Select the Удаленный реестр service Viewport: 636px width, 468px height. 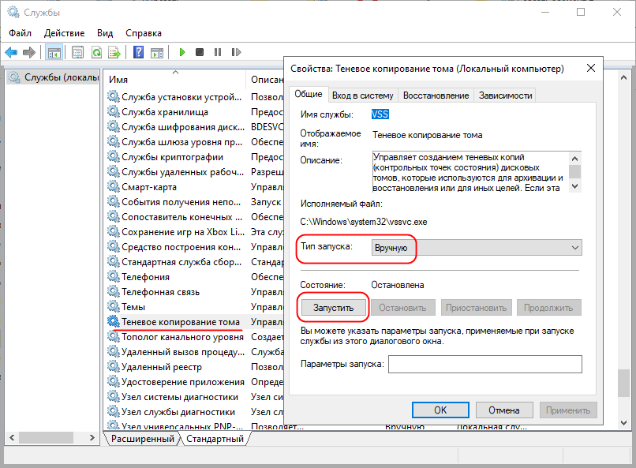162,367
